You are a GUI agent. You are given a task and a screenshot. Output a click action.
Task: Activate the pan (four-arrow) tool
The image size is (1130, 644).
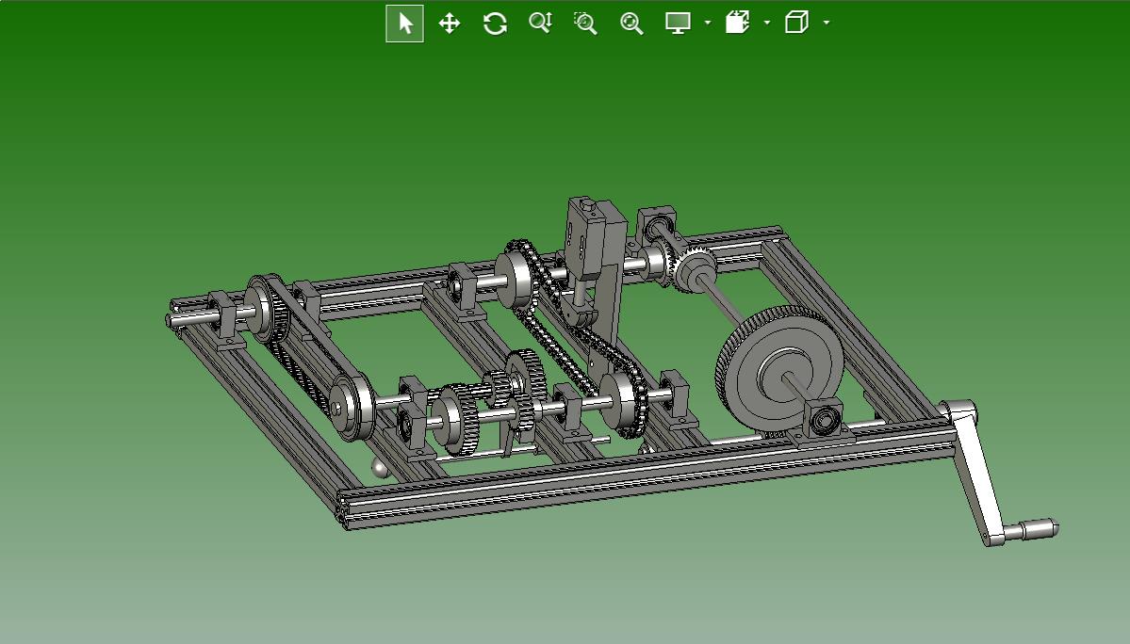(450, 23)
